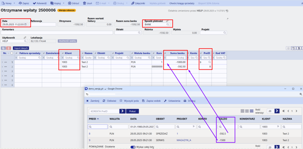Screen dimensions: 303x149
Task: Tick the select-all checkbox in the Nr. header
Action: point(12,53)
